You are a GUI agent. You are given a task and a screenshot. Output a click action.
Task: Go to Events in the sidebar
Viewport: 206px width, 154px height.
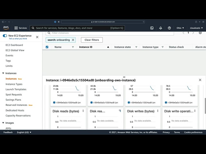pos(9,56)
